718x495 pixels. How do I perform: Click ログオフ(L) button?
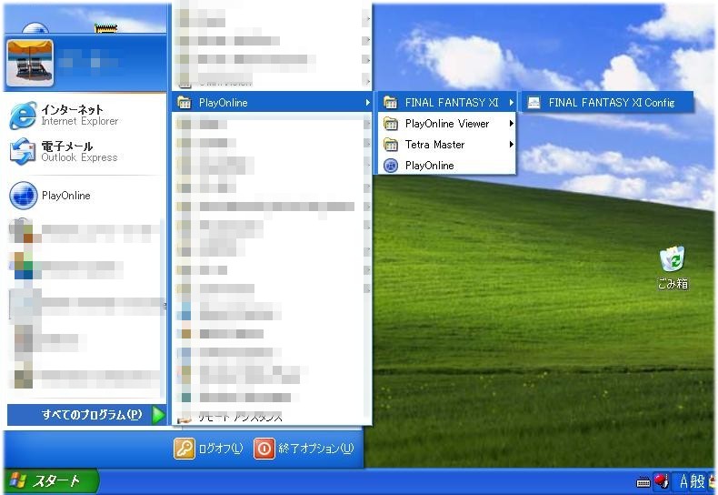[209, 449]
